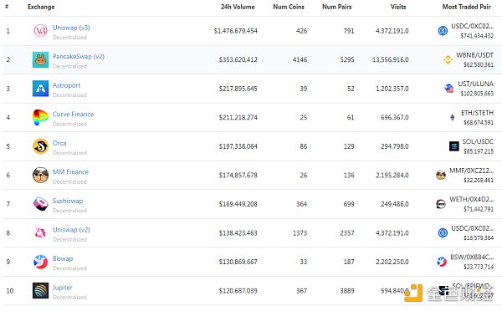Open the PancakeSwap (v2) exchange link
Image resolution: width=502 pixels, height=311 pixels.
pos(79,56)
